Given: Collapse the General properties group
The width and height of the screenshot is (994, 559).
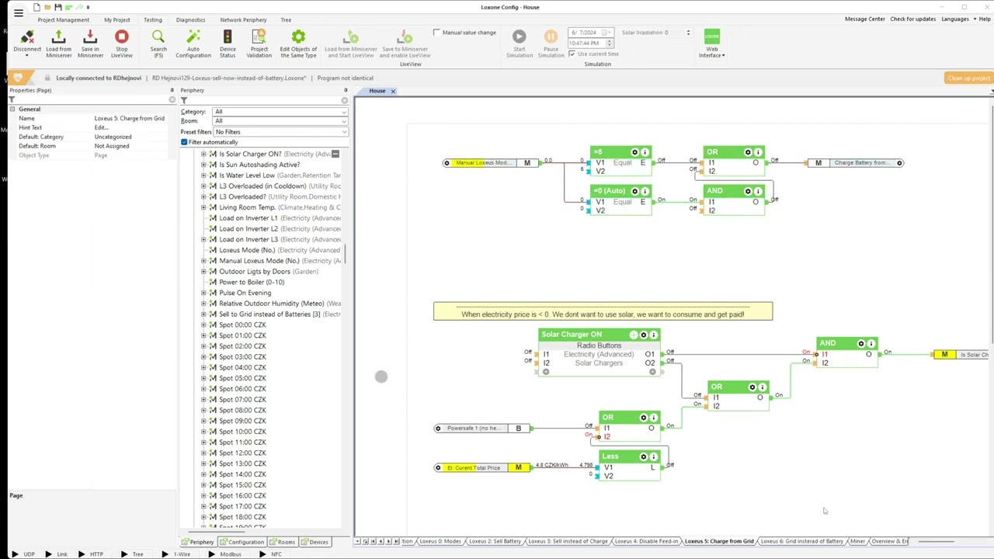Looking at the screenshot, I should pos(12,109).
